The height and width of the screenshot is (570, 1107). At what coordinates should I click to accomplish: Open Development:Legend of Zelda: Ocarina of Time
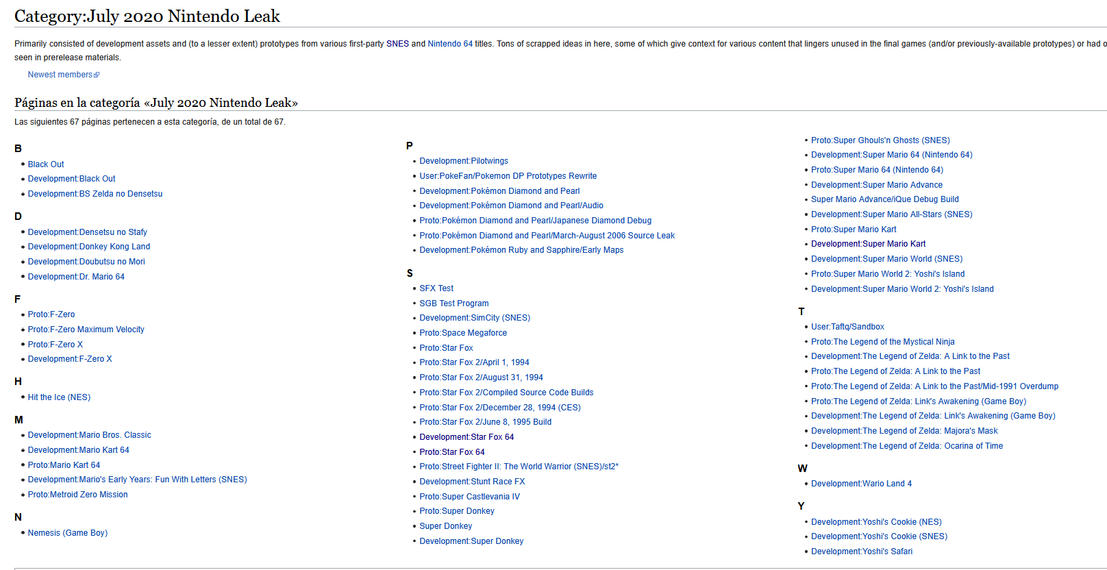[x=907, y=446]
